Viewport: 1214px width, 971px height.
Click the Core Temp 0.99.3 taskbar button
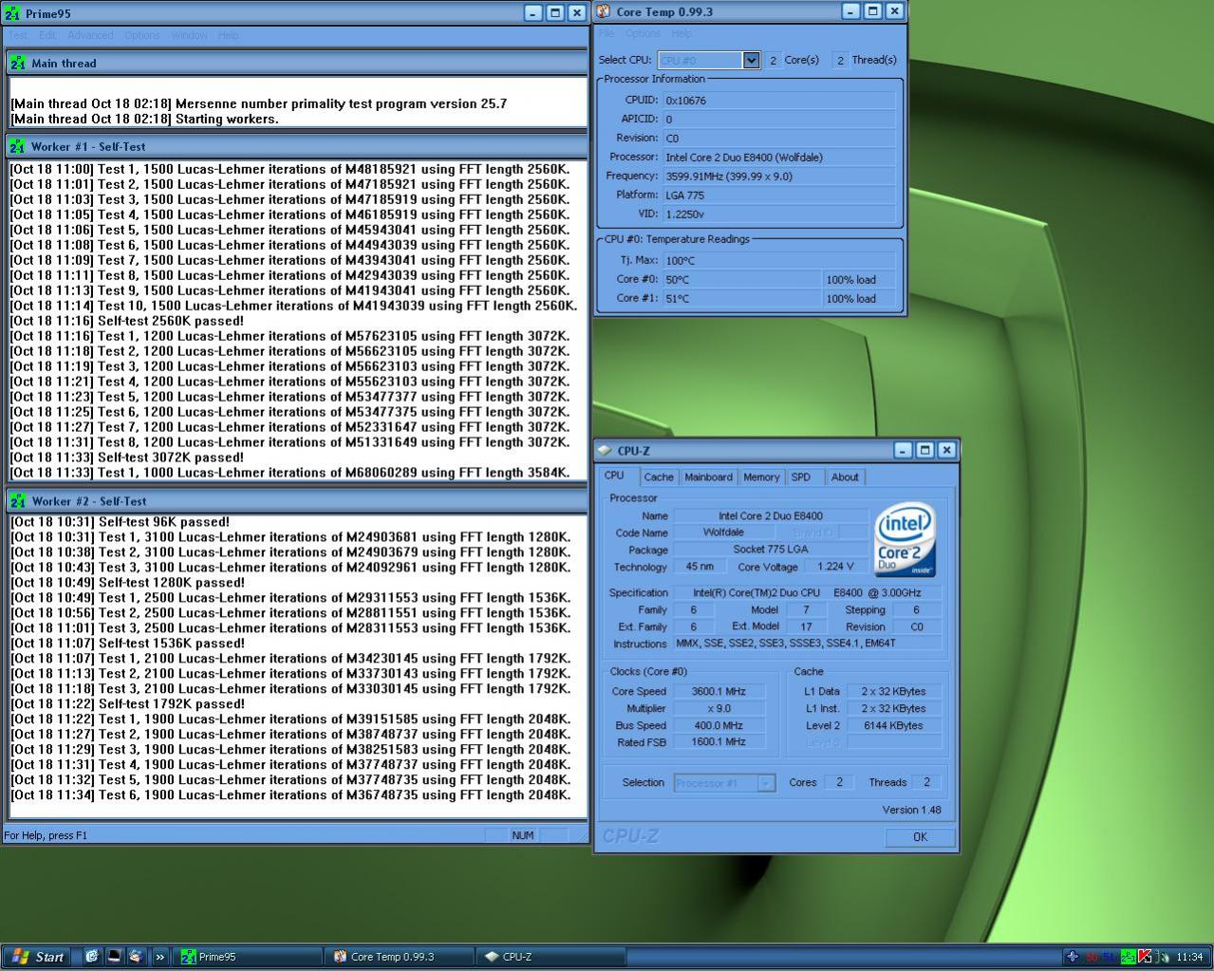coord(400,957)
